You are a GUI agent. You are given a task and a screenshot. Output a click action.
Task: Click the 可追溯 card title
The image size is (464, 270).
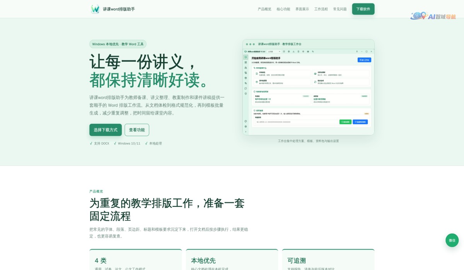point(297,261)
